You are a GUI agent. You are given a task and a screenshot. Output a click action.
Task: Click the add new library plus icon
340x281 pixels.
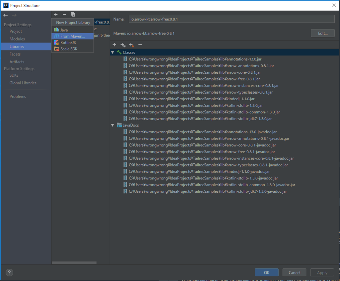(56, 15)
